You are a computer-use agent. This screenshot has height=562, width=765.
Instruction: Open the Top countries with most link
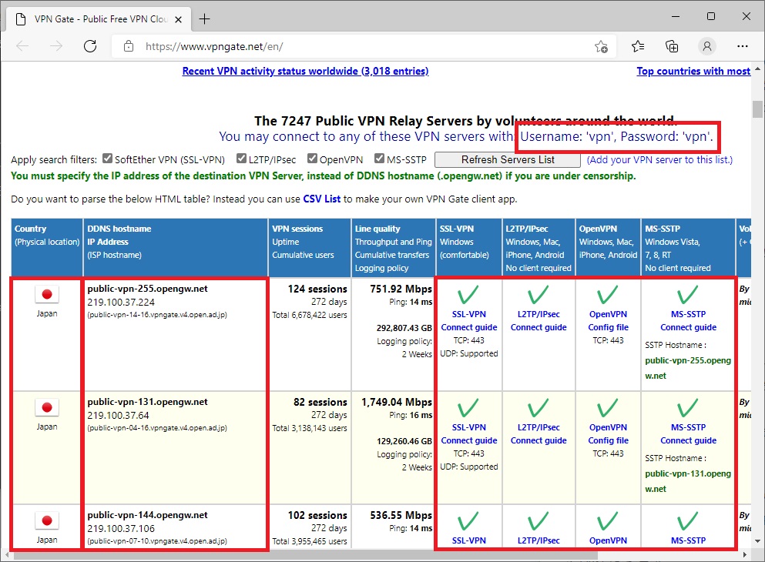tap(693, 71)
